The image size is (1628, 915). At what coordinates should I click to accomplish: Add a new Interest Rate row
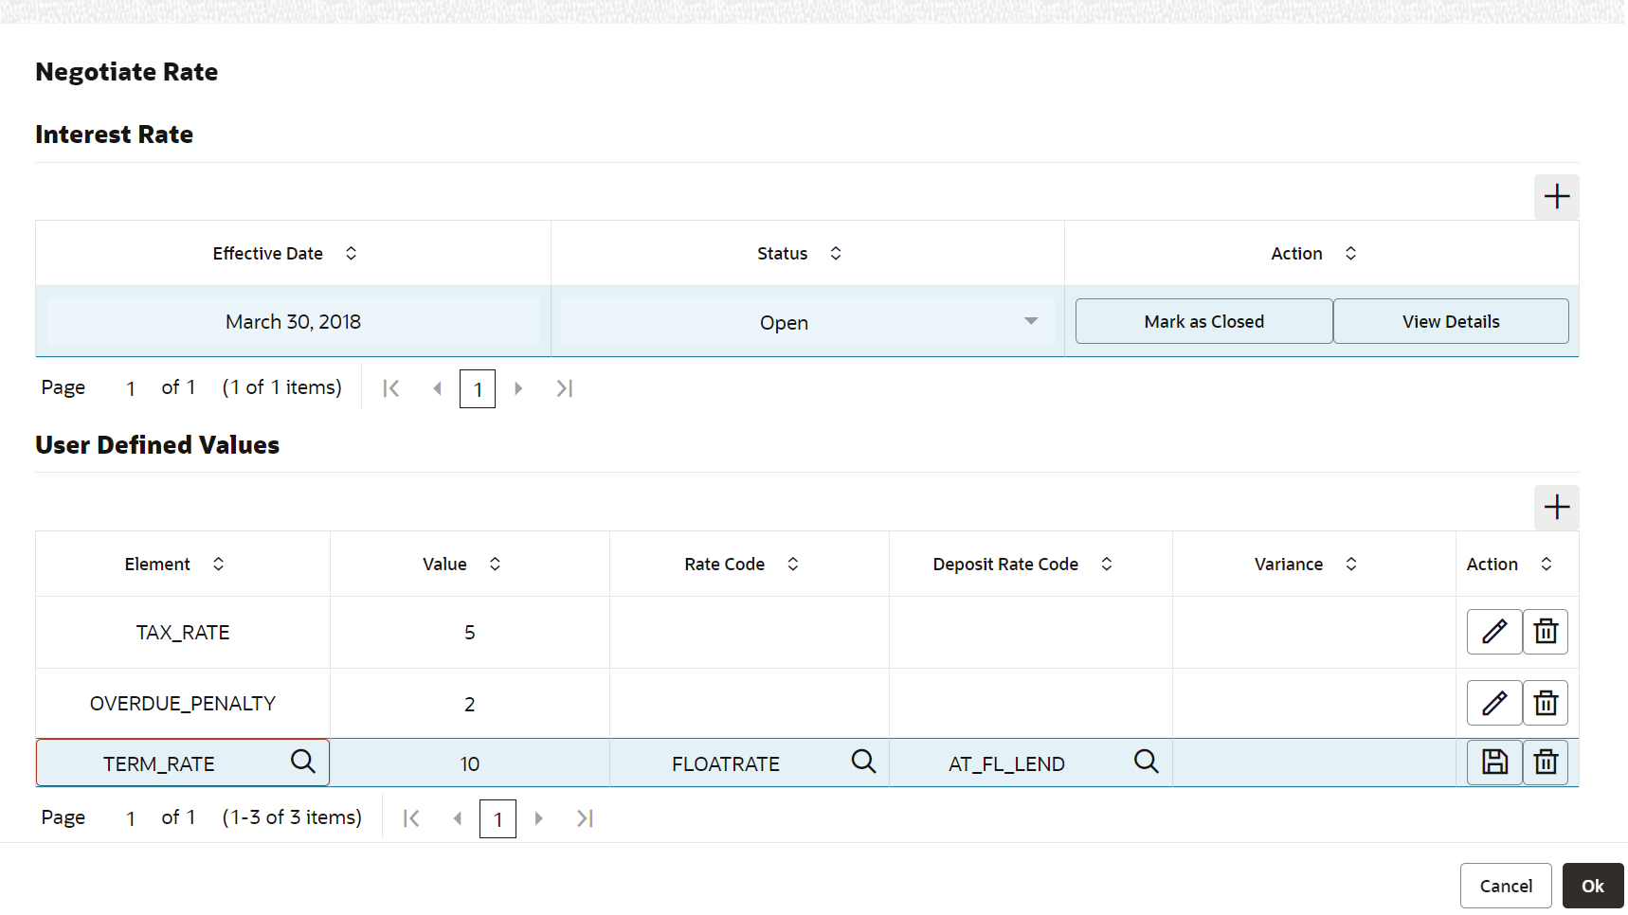coord(1556,197)
